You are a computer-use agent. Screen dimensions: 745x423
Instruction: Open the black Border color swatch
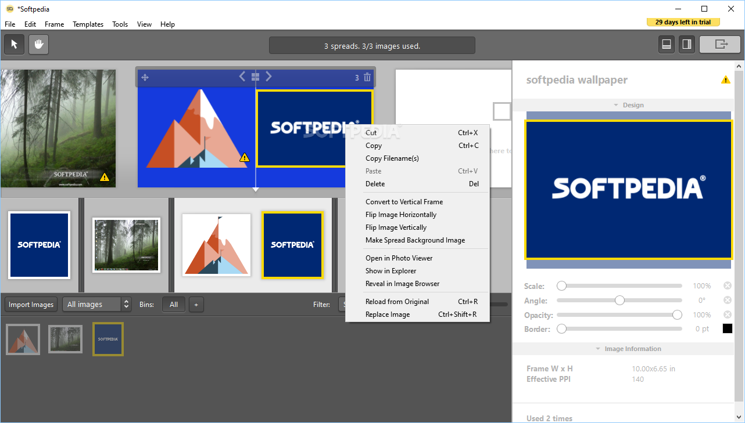pyautogui.click(x=728, y=328)
